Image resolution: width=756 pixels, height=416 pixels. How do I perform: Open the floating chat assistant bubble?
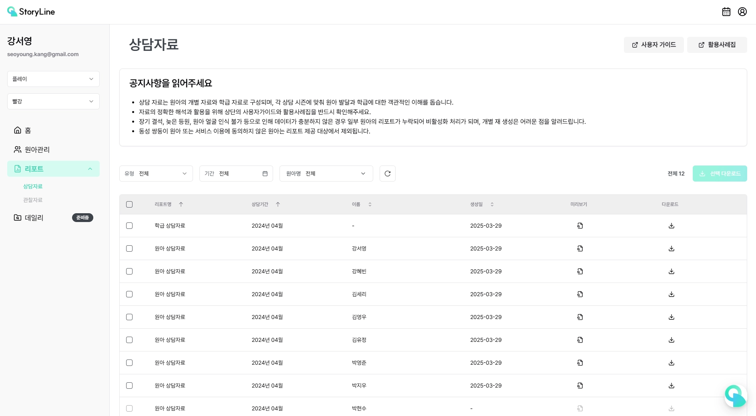pos(736,396)
